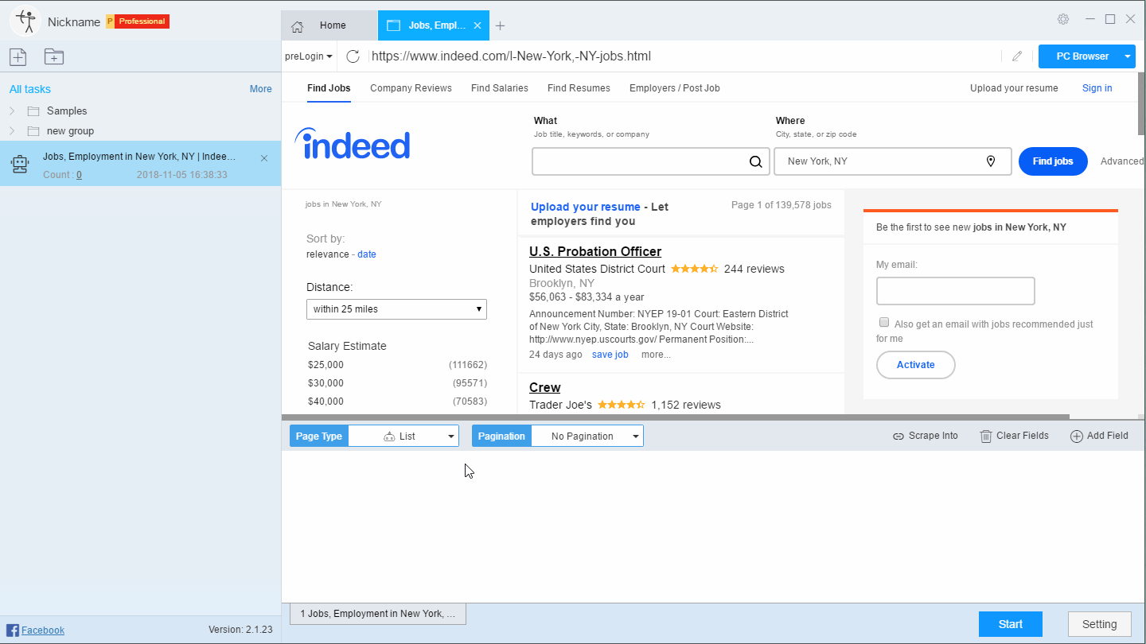Open the preLogin dropdown

[x=309, y=56]
